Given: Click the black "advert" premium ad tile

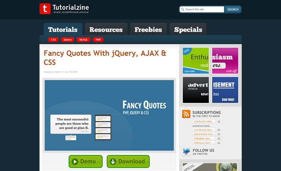Looking at the screenshot, I should (196, 90).
